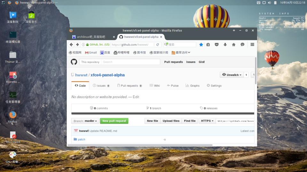
Task: Click the horizontal scrollbar at window bottom
Action: (x=140, y=145)
